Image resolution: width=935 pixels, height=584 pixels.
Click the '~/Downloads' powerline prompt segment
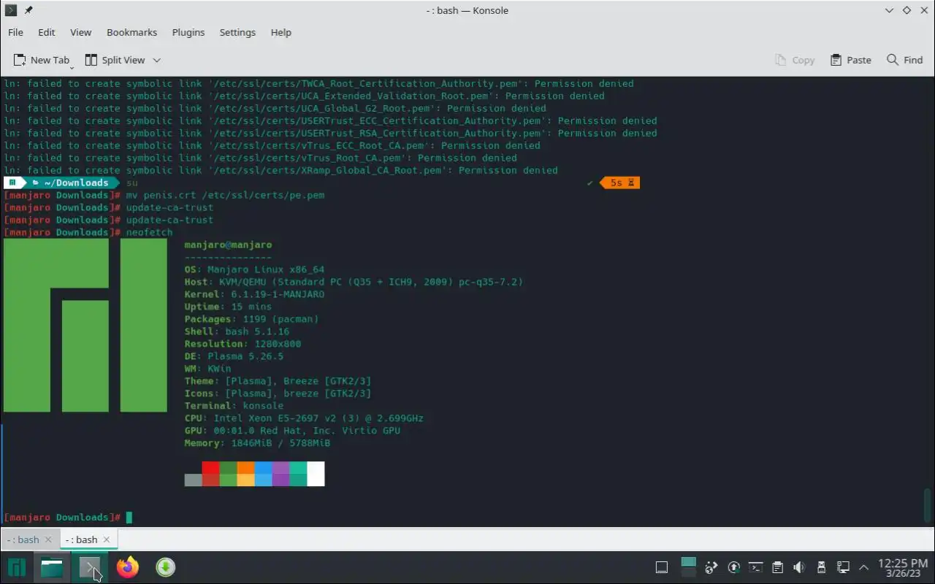tap(71, 182)
